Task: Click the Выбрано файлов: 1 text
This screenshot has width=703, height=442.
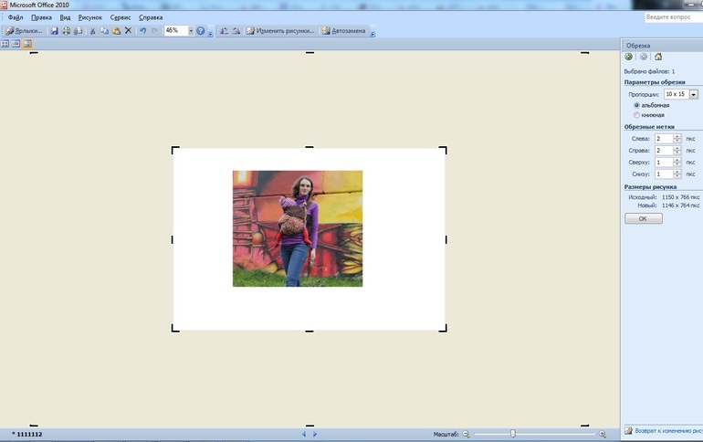Action: (x=649, y=71)
